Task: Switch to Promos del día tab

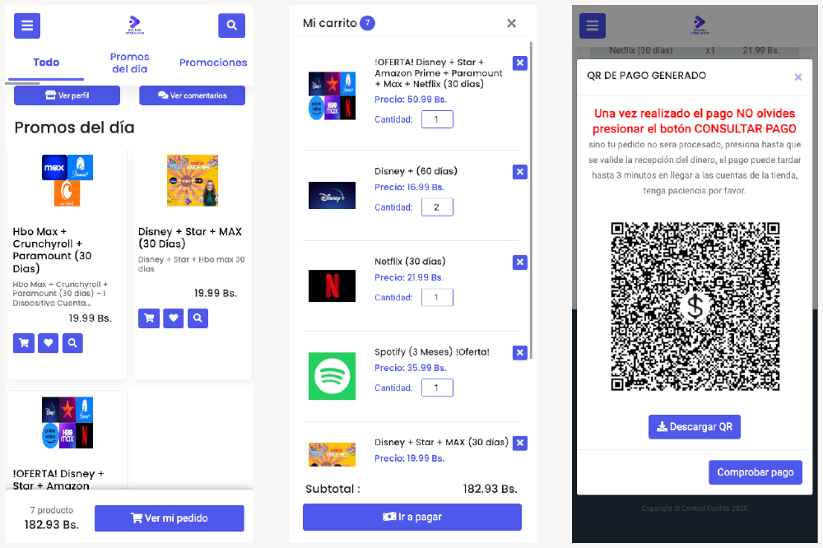Action: (x=130, y=63)
